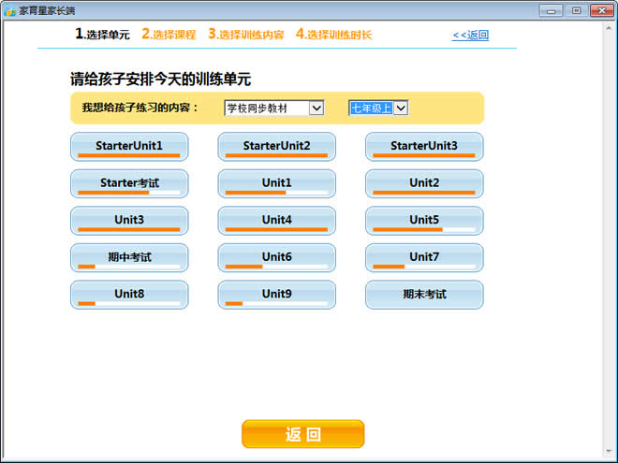
Task: Open the 七年级上 grade dropdown
Action: click(378, 108)
